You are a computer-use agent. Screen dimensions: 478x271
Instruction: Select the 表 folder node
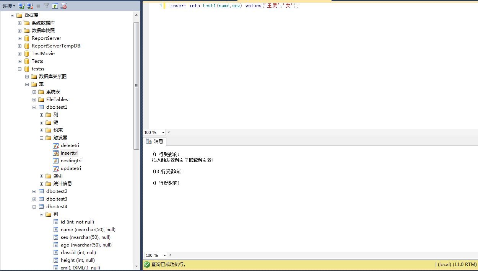(x=41, y=84)
